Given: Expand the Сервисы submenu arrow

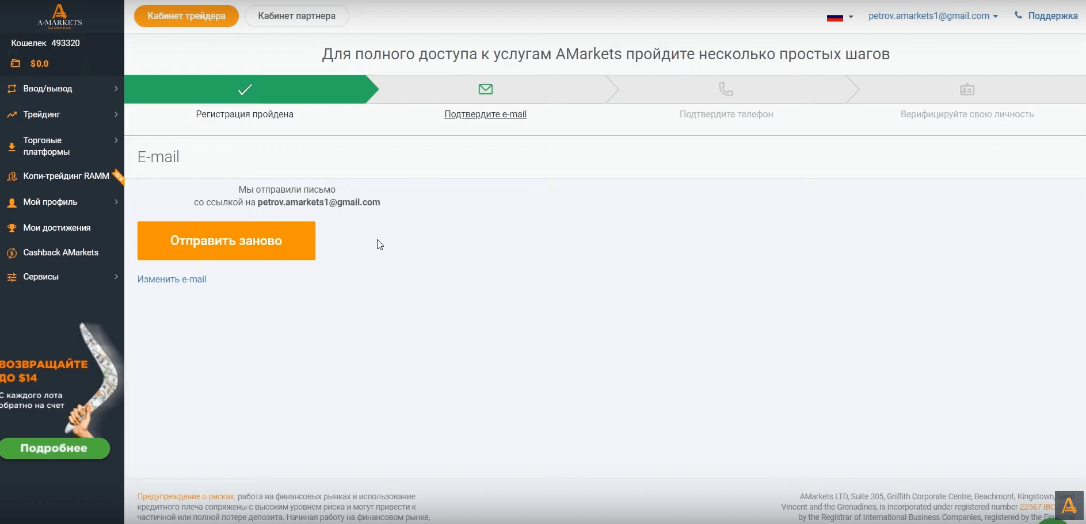Looking at the screenshot, I should [116, 277].
